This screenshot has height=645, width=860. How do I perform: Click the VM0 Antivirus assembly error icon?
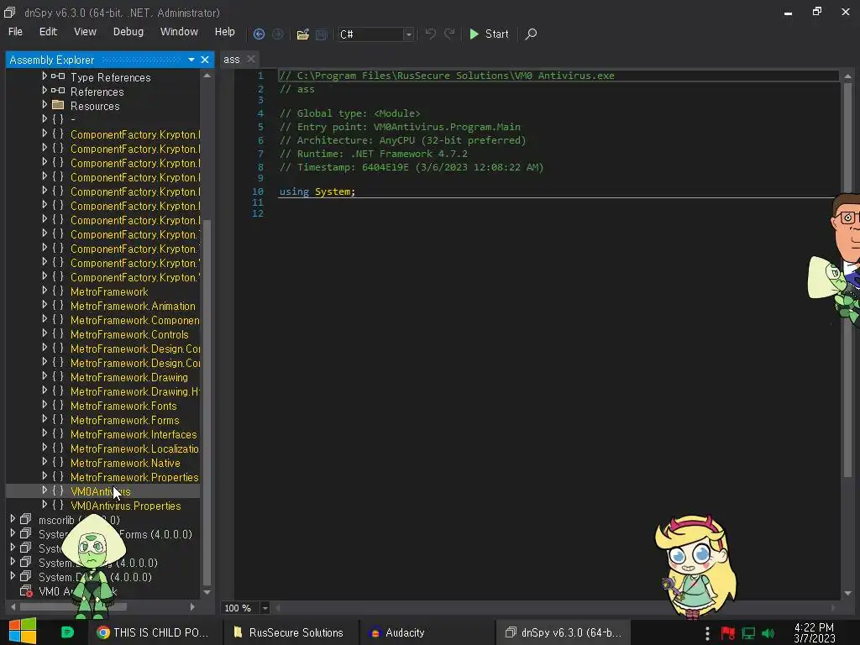tap(26, 591)
